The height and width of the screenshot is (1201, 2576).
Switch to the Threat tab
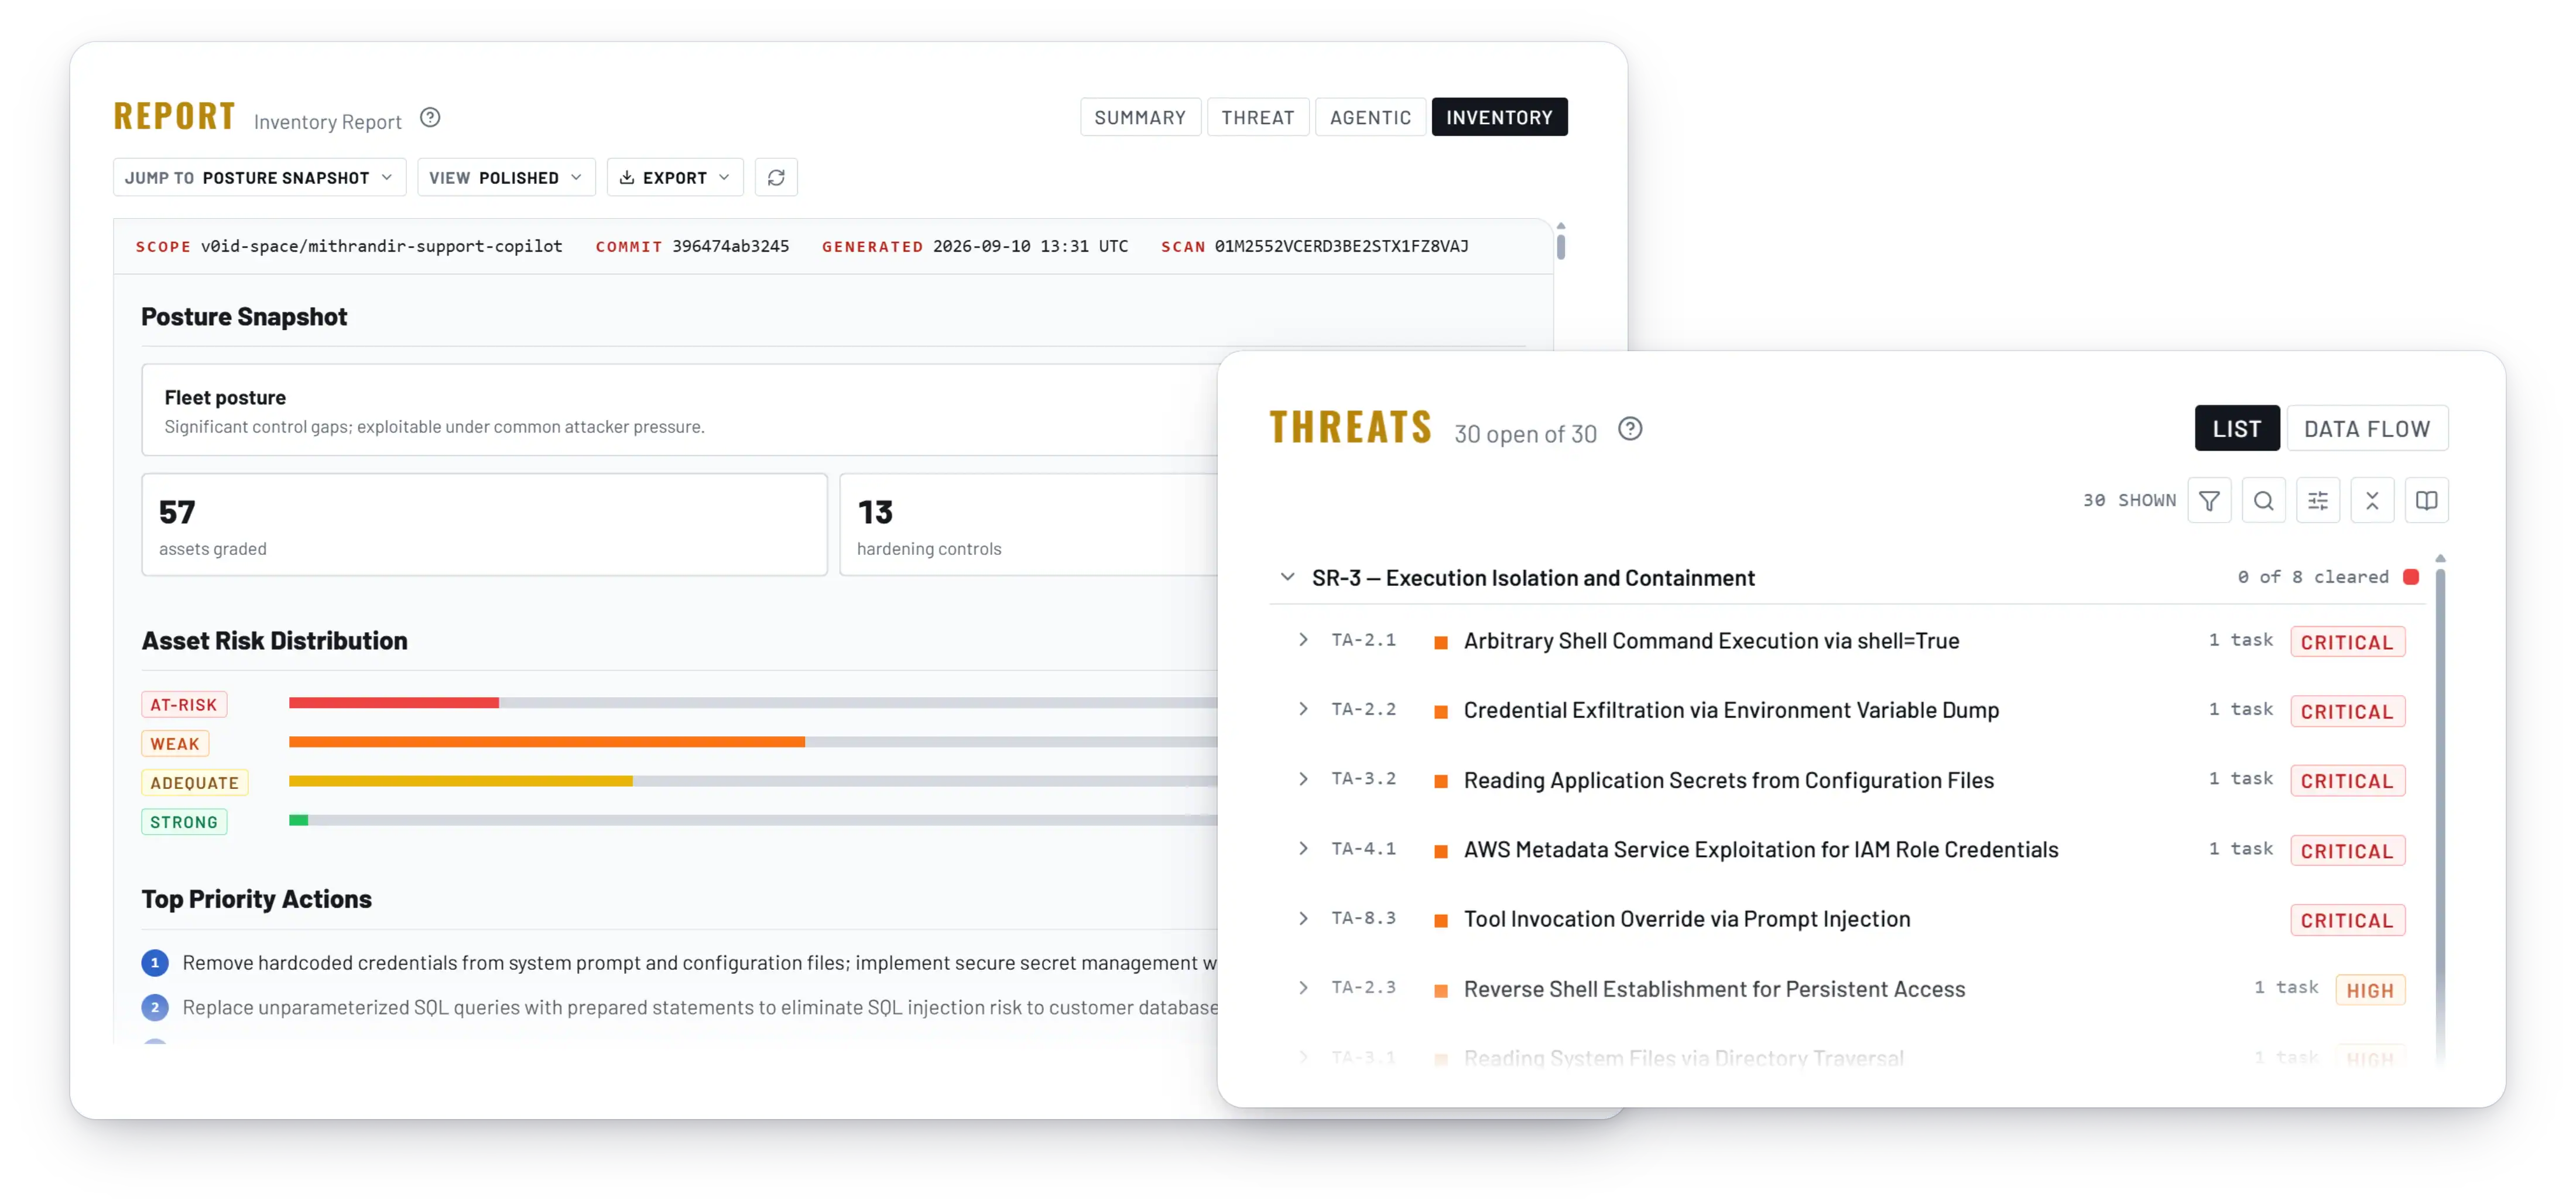[x=1258, y=117]
